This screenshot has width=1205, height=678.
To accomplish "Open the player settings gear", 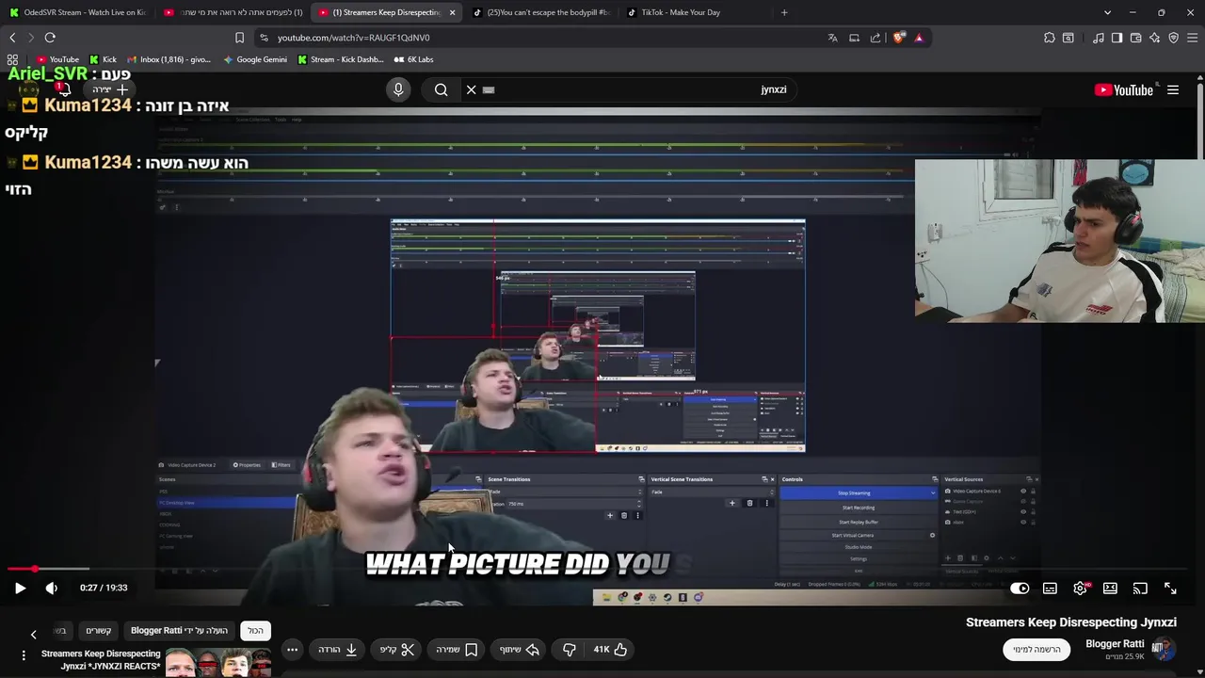I will tap(1080, 588).
